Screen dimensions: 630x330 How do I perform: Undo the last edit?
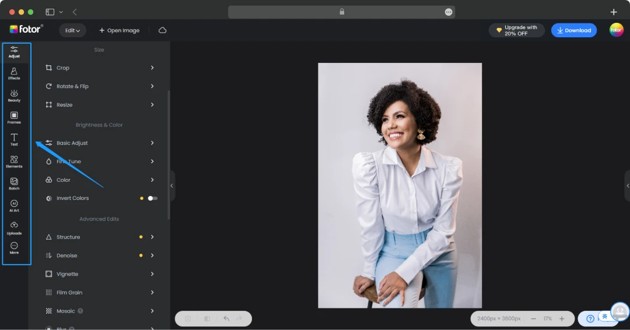226,318
